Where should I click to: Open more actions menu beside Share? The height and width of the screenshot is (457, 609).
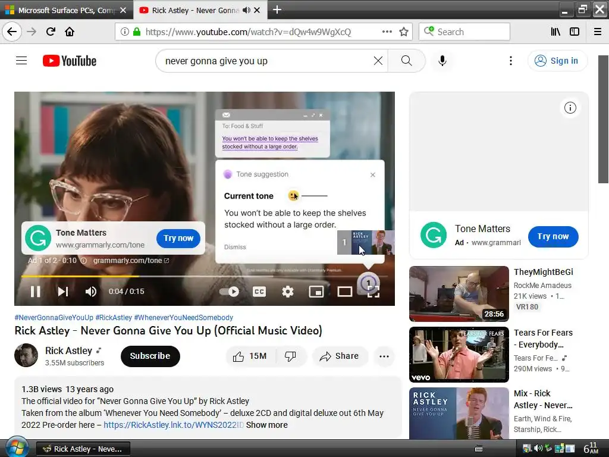[x=384, y=356]
